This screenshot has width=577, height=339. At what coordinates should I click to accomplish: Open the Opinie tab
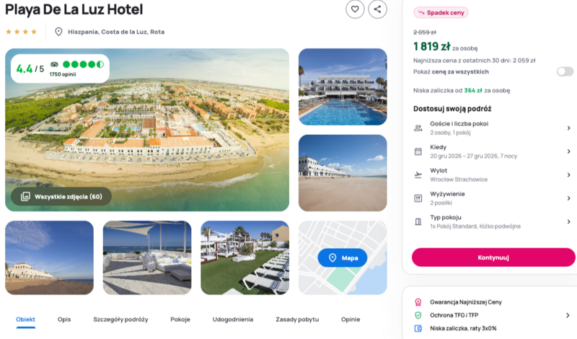tap(351, 319)
